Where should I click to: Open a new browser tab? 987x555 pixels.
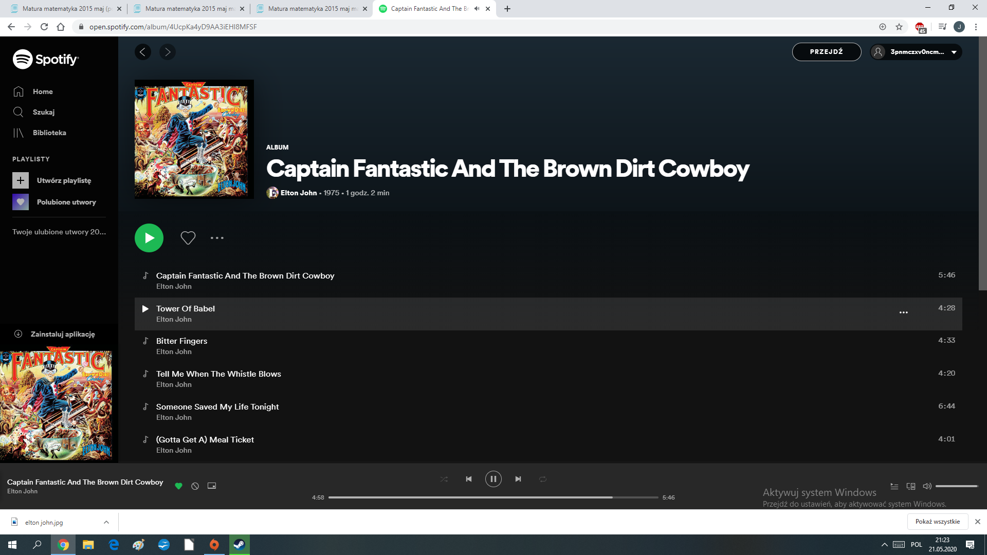click(x=507, y=9)
